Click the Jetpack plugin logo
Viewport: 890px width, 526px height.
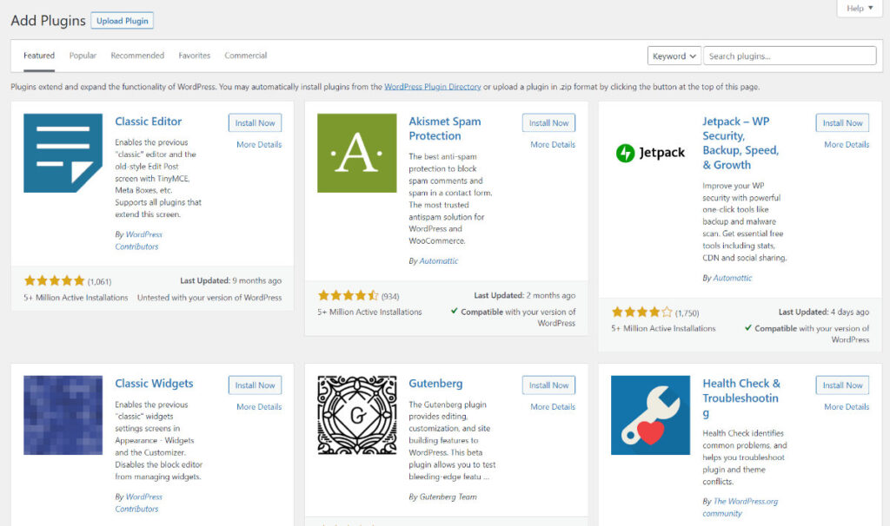650,154
